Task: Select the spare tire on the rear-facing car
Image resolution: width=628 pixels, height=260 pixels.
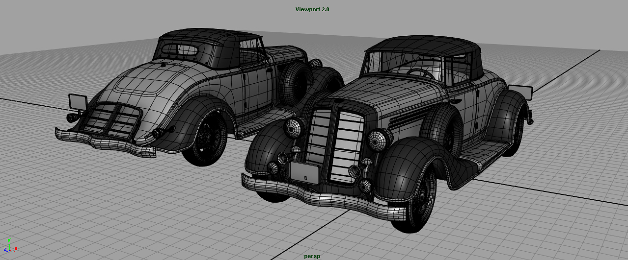Action: 295,83
